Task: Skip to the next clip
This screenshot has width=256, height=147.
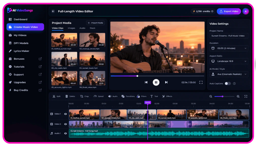Action: point(166,82)
